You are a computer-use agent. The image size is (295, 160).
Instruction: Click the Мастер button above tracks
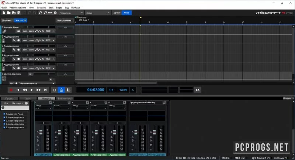[21, 20]
